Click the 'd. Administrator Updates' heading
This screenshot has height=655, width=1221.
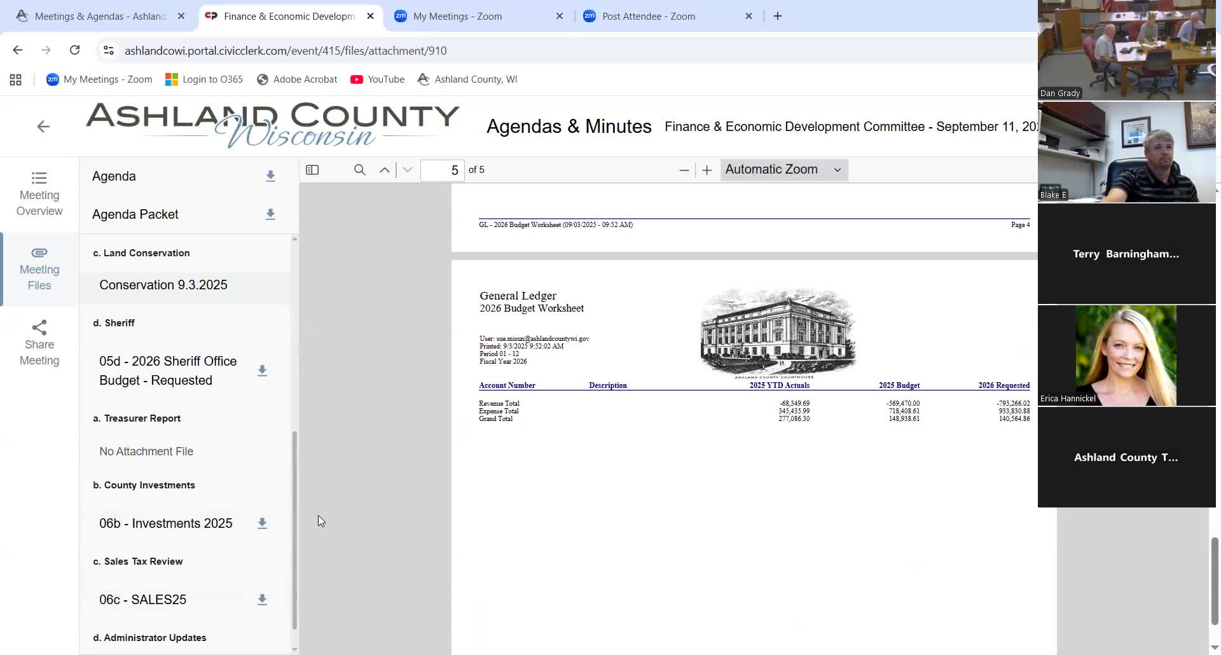[x=149, y=638]
